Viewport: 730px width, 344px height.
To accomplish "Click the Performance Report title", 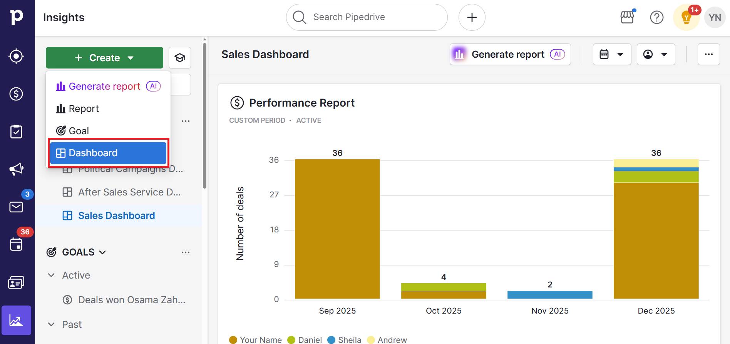I will 302,103.
